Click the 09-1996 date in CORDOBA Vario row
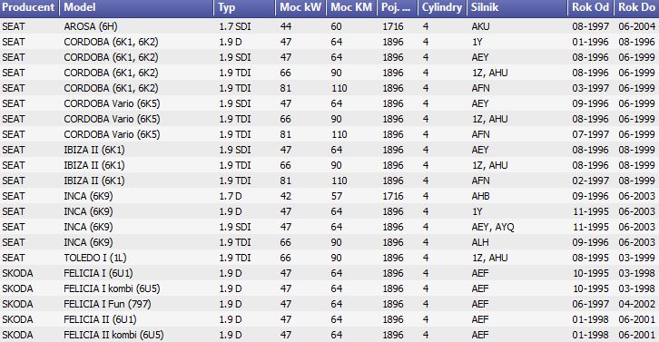Image resolution: width=659 pixels, height=342 pixels. click(591, 103)
